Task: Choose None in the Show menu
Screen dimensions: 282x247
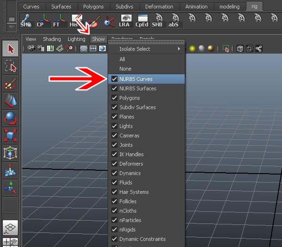Action: coord(146,69)
